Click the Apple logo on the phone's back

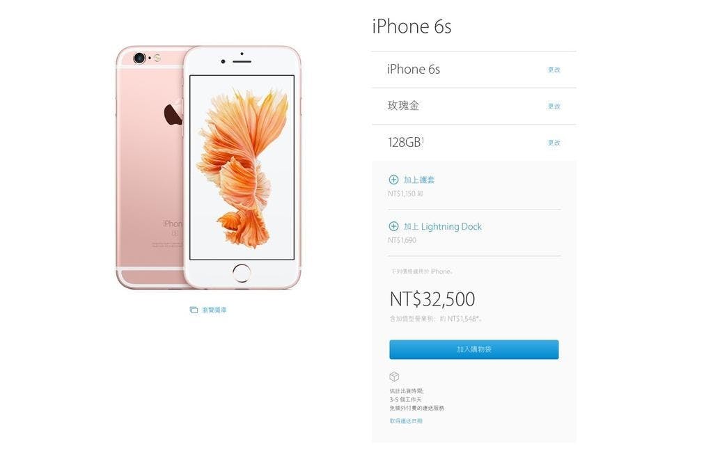173,113
